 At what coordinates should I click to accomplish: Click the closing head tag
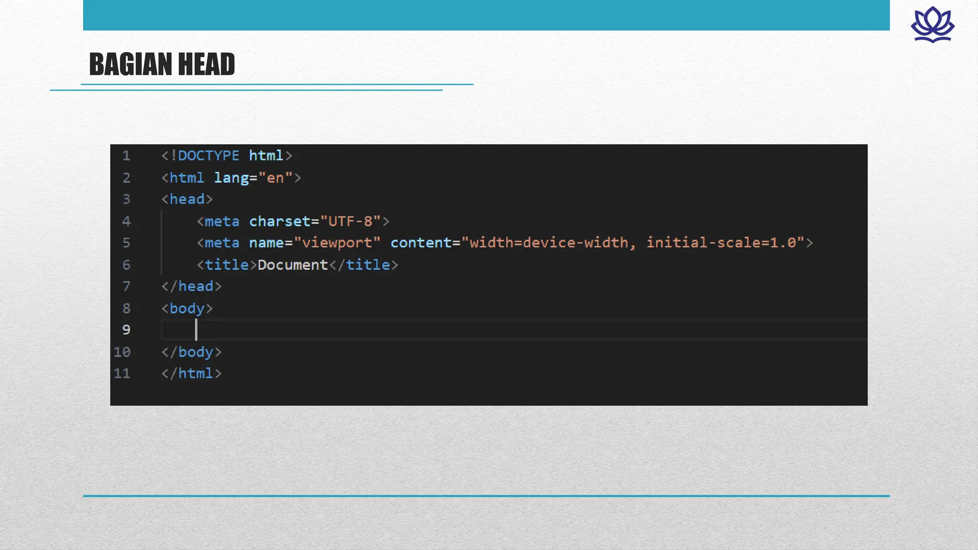pos(191,286)
